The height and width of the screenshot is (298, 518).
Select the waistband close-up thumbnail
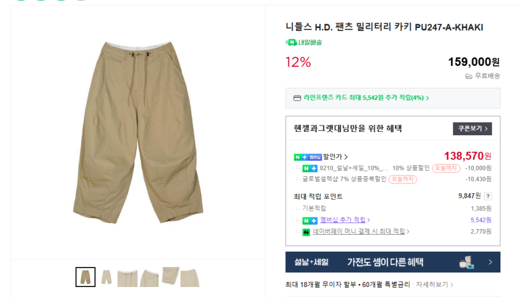[x=127, y=277]
